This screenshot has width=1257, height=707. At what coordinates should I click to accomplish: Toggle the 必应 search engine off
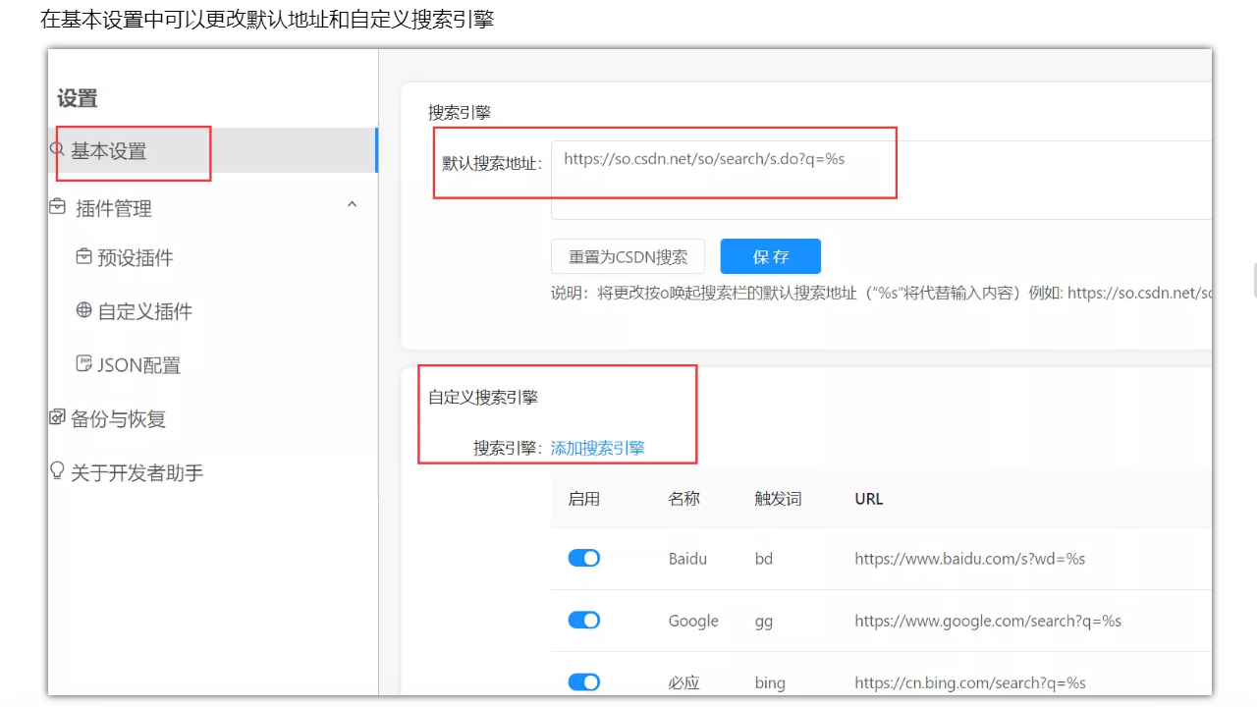point(583,681)
